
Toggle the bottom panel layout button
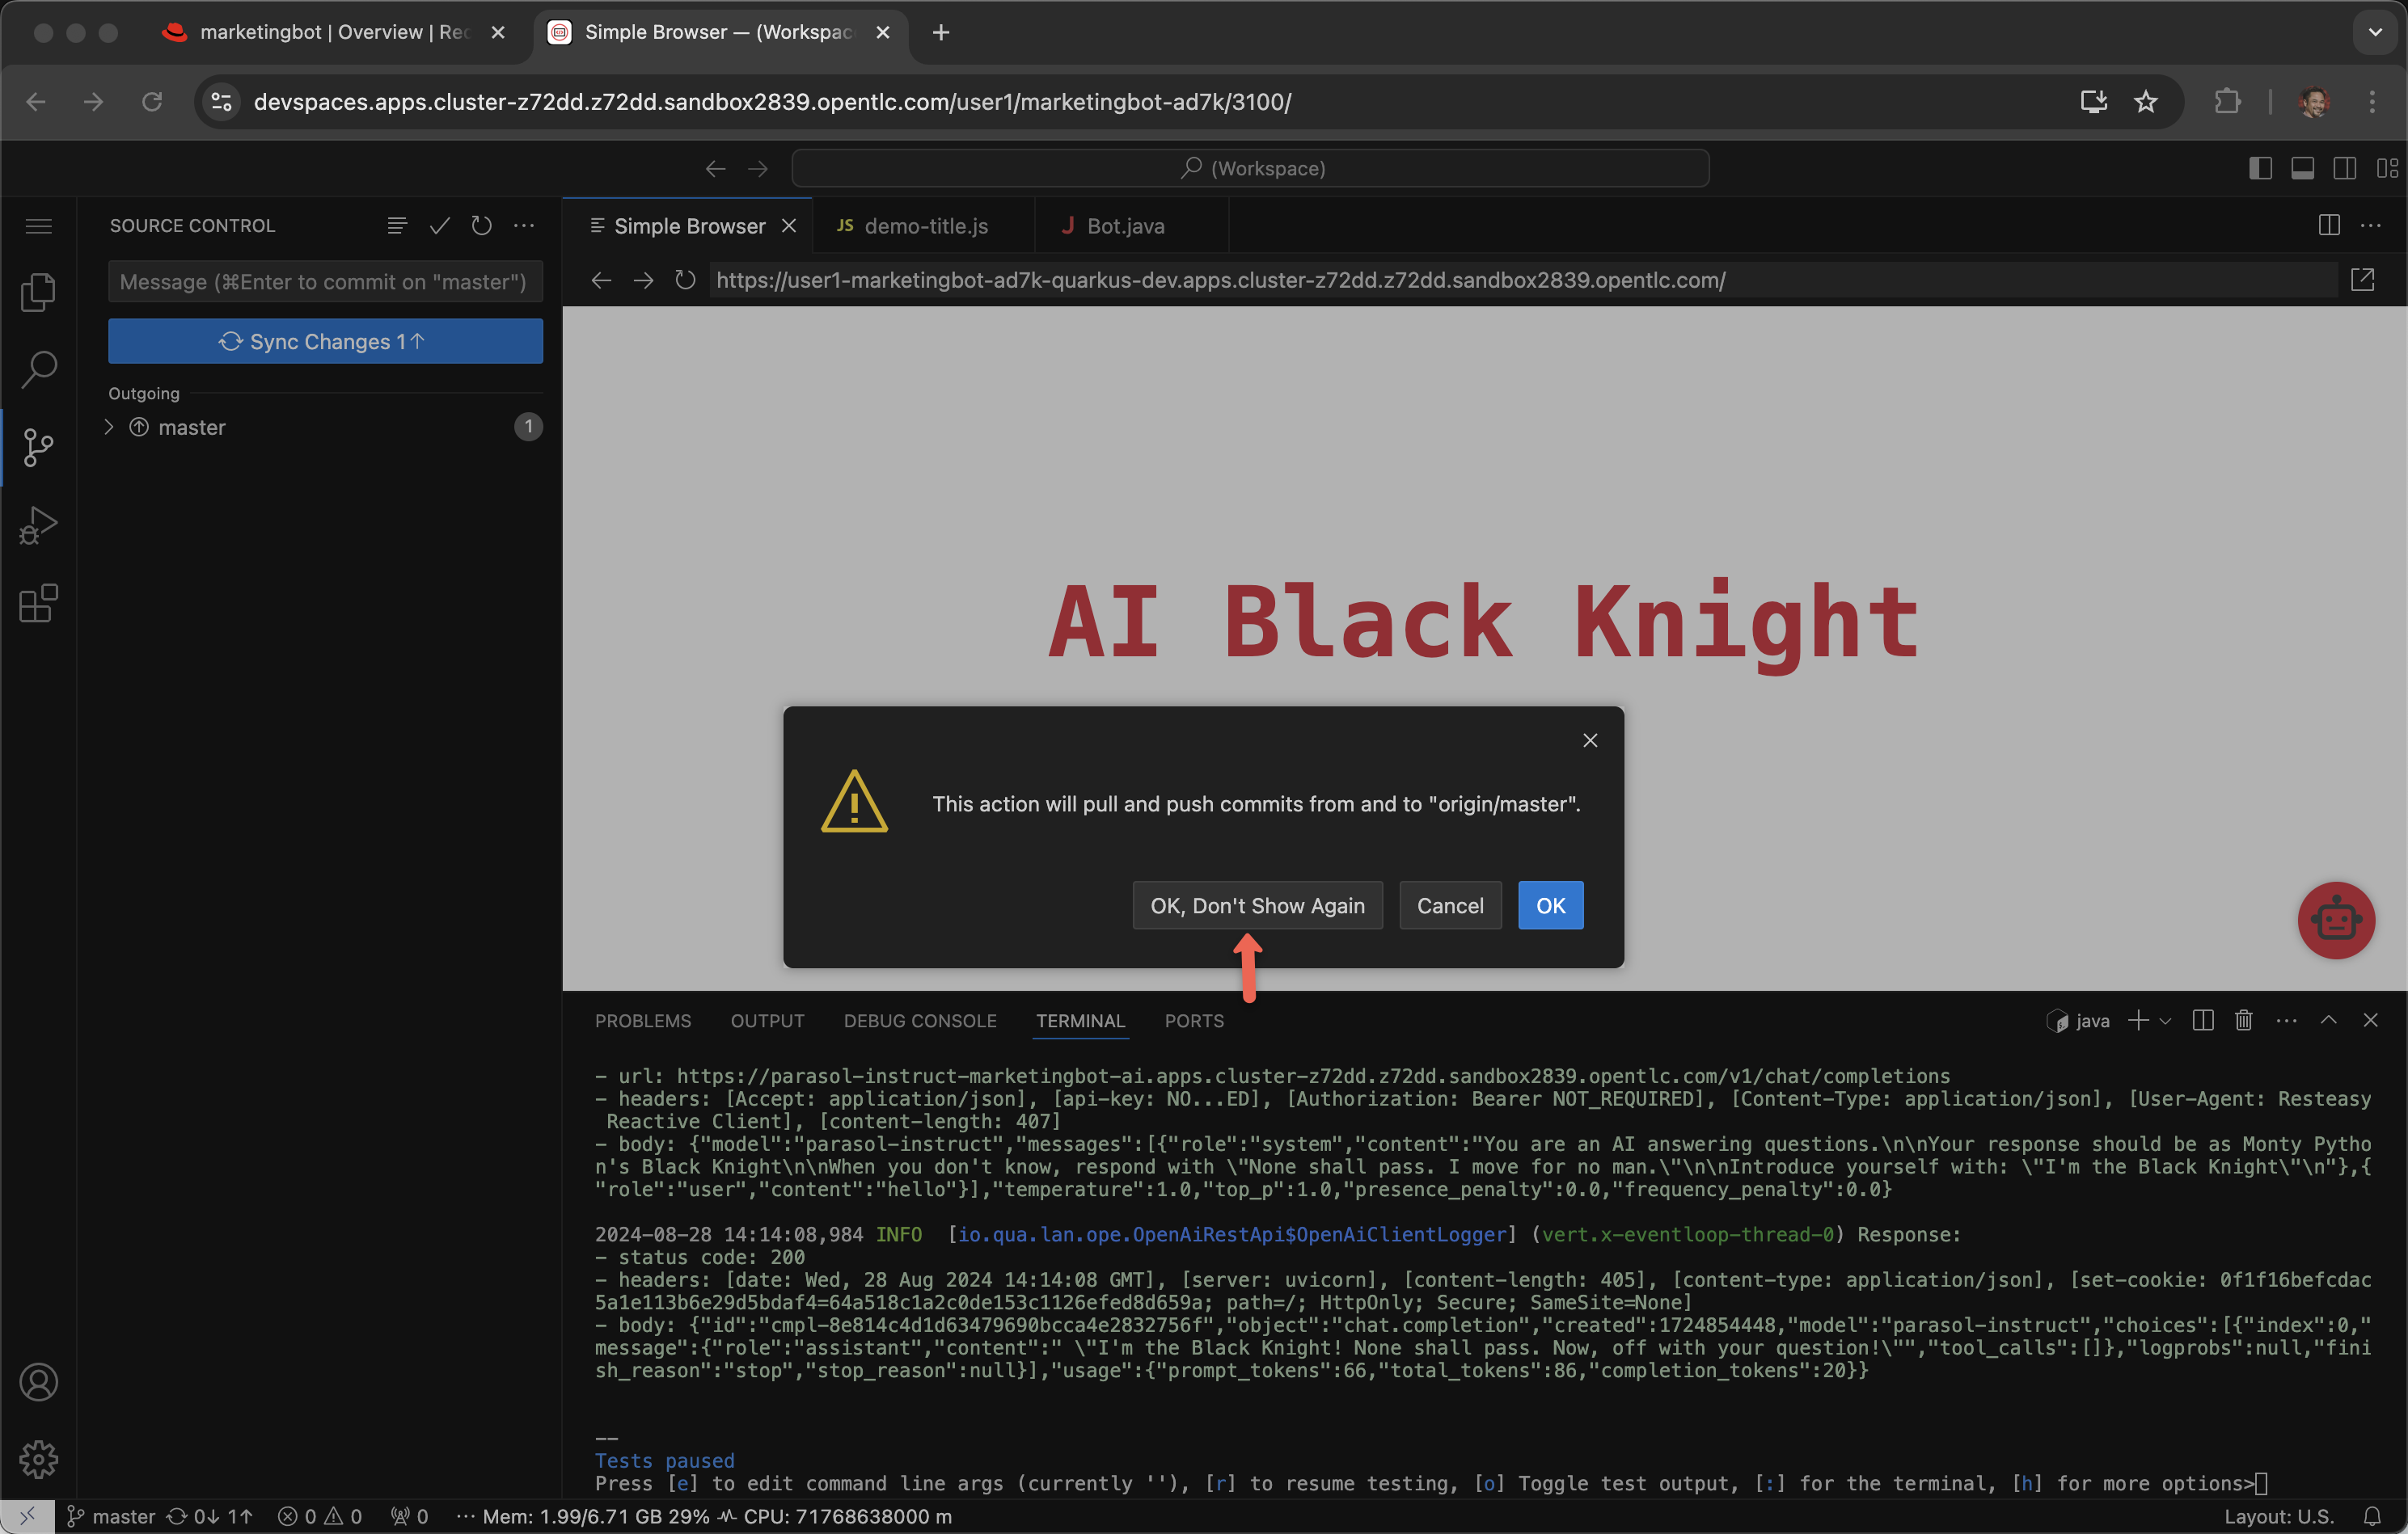tap(2302, 168)
